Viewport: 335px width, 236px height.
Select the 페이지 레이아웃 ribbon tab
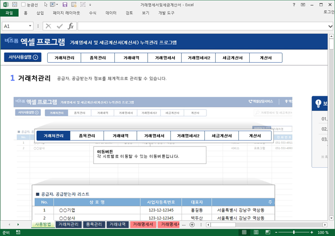point(67,13)
